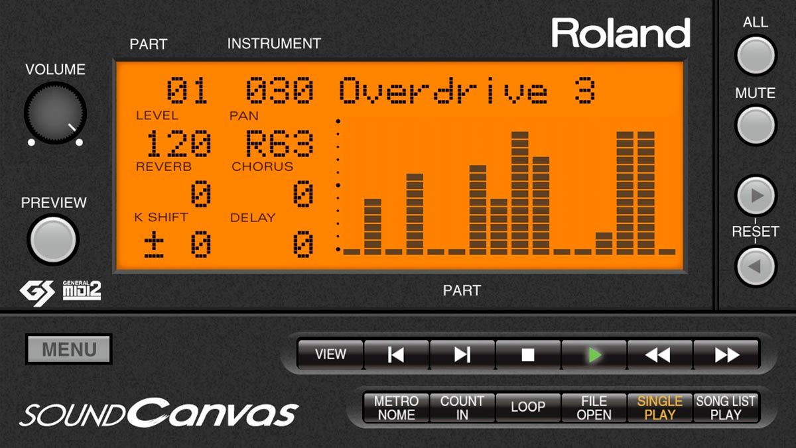
Task: Toggle the METRONOME button
Action: click(396, 408)
